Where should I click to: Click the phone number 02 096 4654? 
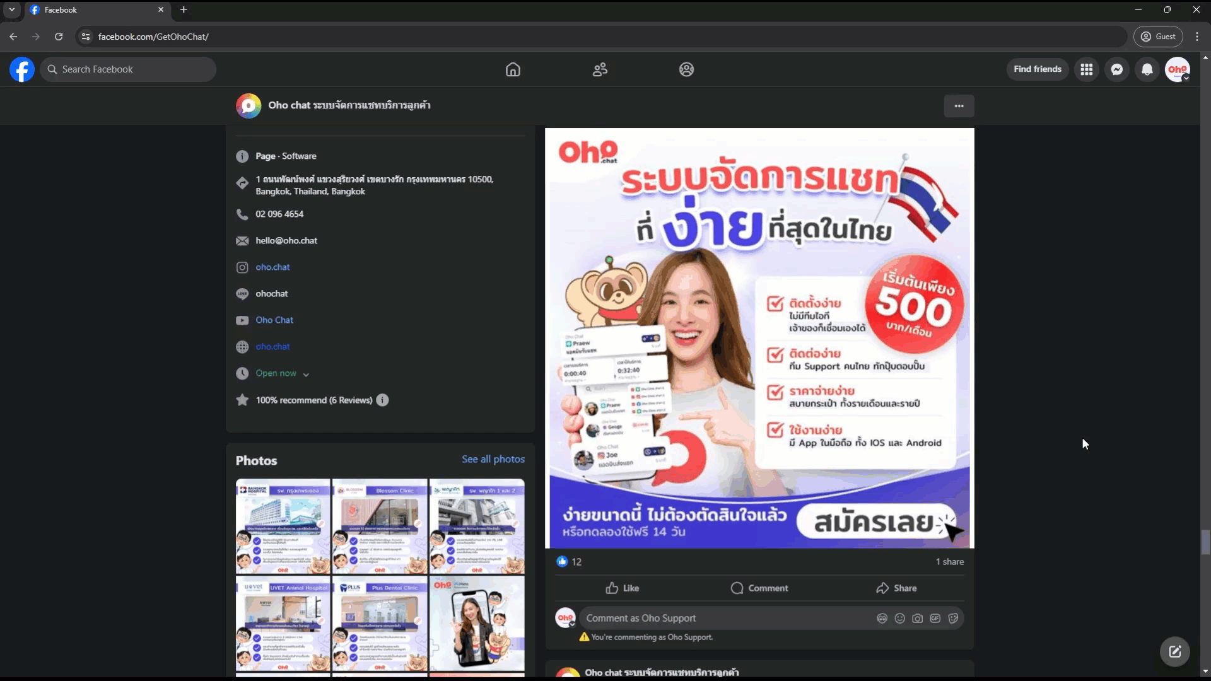[279, 214]
